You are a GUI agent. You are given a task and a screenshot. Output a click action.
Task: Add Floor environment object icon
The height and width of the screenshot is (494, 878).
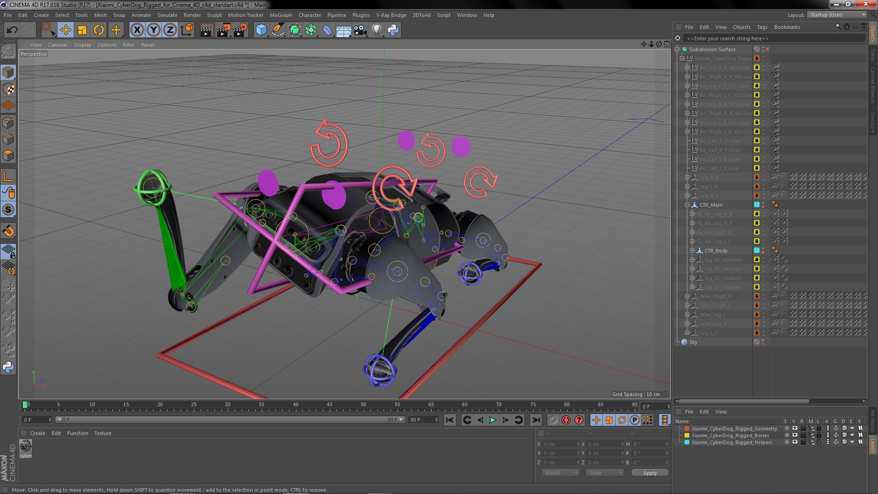point(344,30)
